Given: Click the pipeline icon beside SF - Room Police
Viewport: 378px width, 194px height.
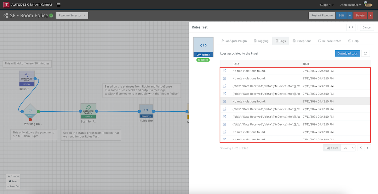Looking at the screenshot, I should (6, 15).
